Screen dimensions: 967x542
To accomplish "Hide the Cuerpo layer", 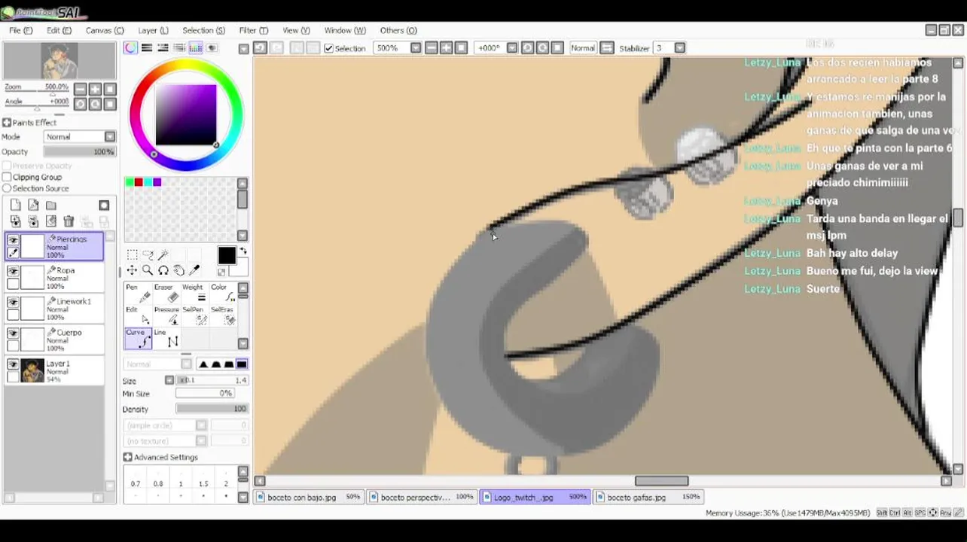I will tap(13, 333).
